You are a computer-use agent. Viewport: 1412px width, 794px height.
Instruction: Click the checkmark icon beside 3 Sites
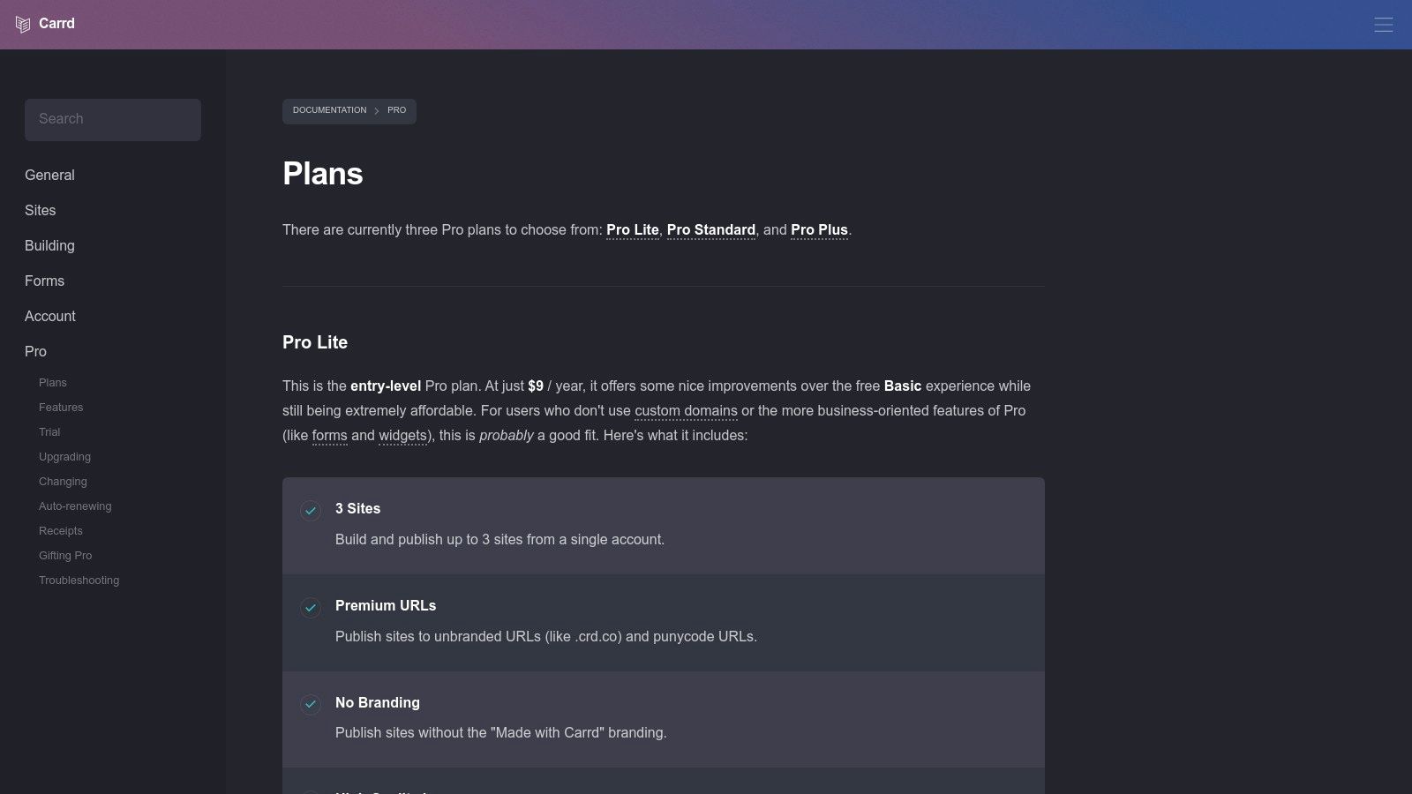(310, 510)
